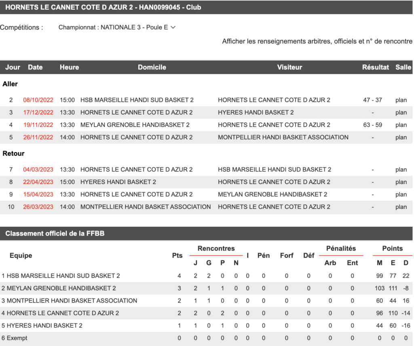This screenshot has width=414, height=346.
Task: Select the date 15/04/2023
Action: 38,194
